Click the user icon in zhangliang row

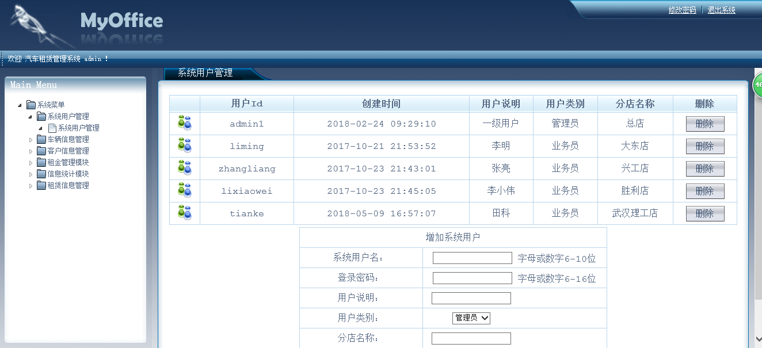pos(184,167)
